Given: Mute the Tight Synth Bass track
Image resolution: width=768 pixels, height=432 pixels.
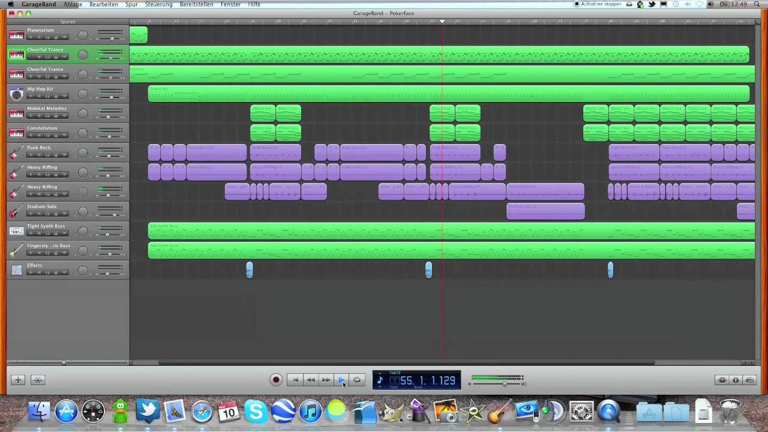Looking at the screenshot, I should coord(39,233).
